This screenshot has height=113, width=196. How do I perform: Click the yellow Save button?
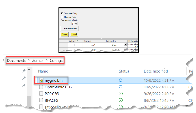point(64,34)
